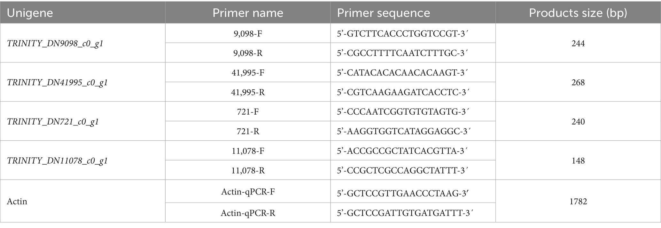Image resolution: width=661 pixels, height=228 pixels.
Task: Select the TRINITY_DN721_c0_g1 unigene cell
Action: tap(53, 122)
